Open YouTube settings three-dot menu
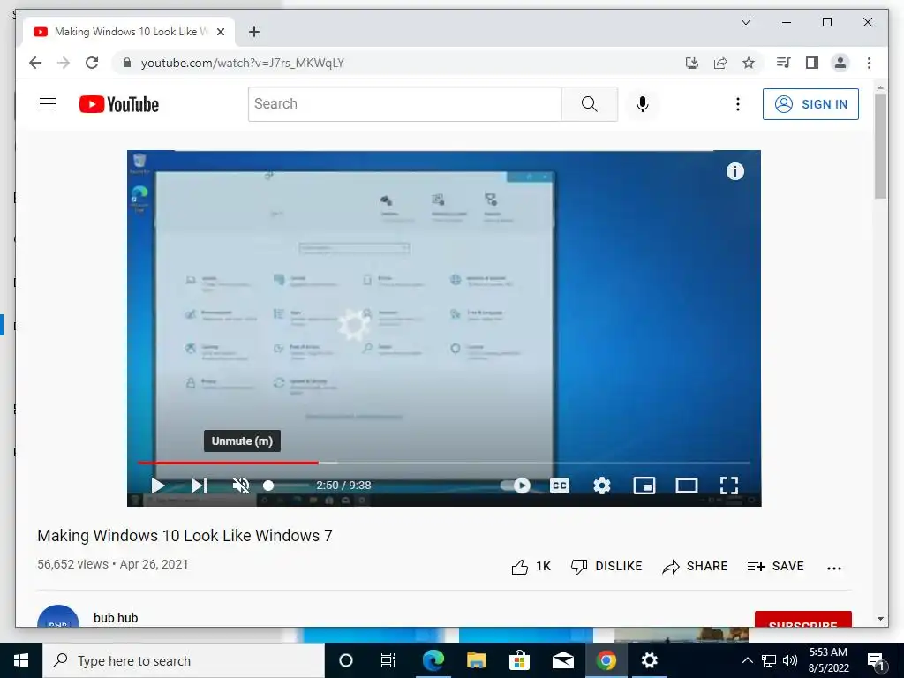 click(738, 104)
